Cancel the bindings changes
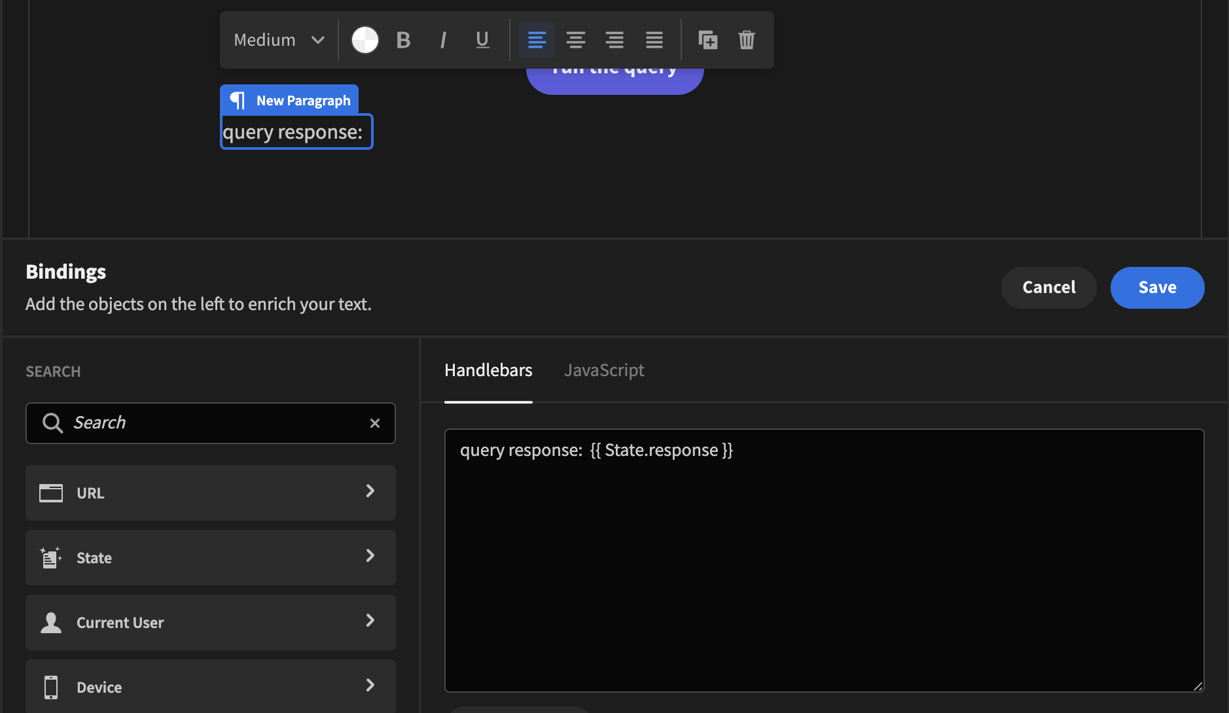Viewport: 1229px width, 713px height. 1048,287
